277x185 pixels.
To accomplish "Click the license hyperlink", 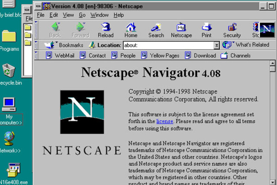I will coord(164,121).
